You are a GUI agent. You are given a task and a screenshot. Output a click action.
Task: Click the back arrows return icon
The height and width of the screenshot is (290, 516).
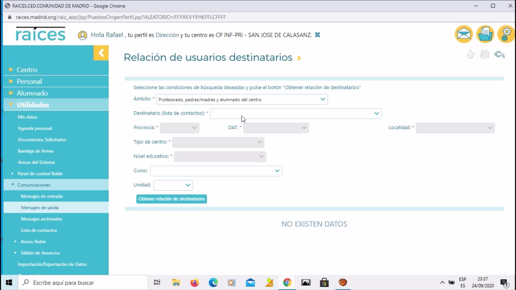pyautogui.click(x=499, y=55)
